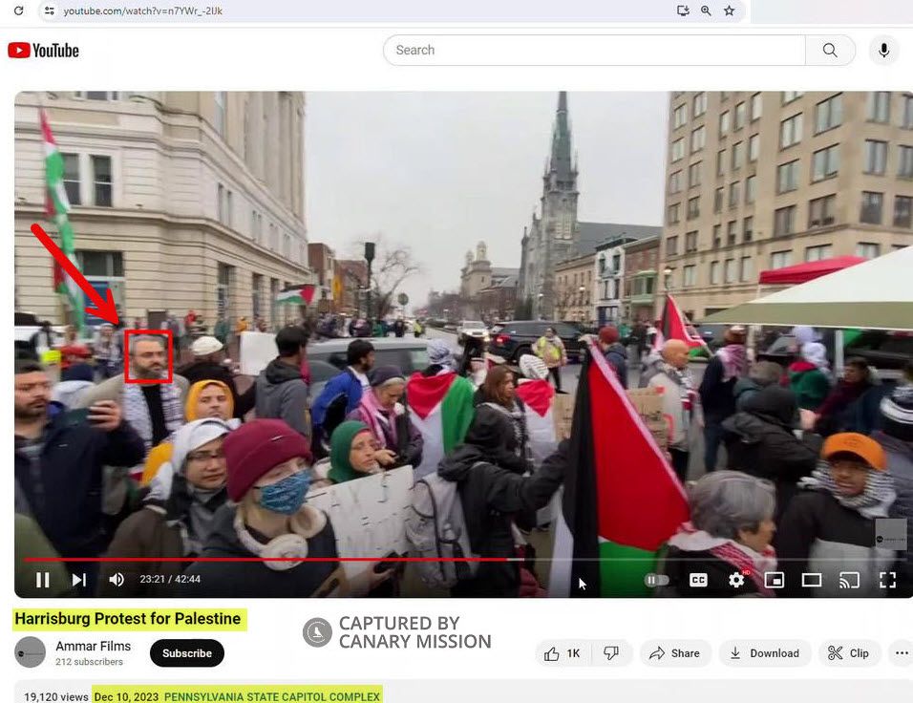
Task: Open the browser bookmarks star
Action: point(730,11)
